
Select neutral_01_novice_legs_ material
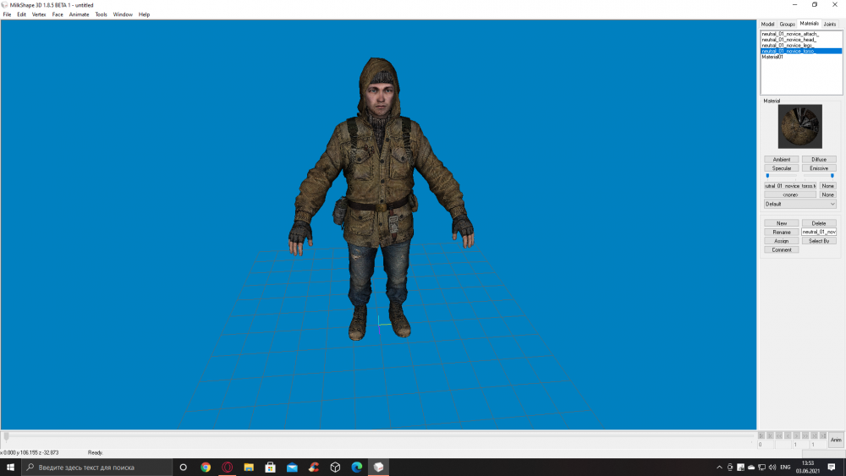(801, 46)
